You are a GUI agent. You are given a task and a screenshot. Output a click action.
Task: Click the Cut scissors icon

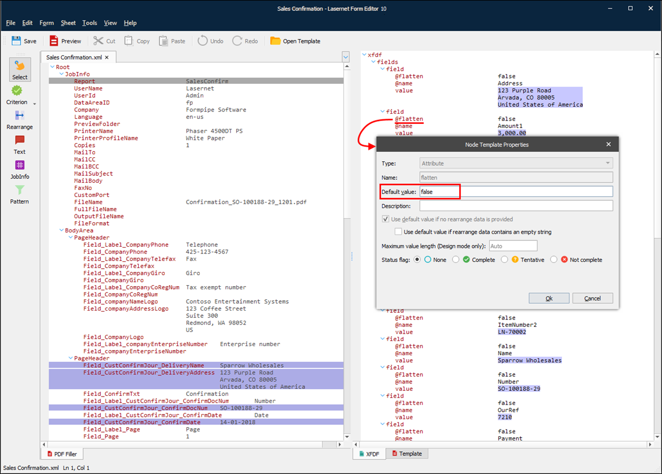(x=99, y=41)
